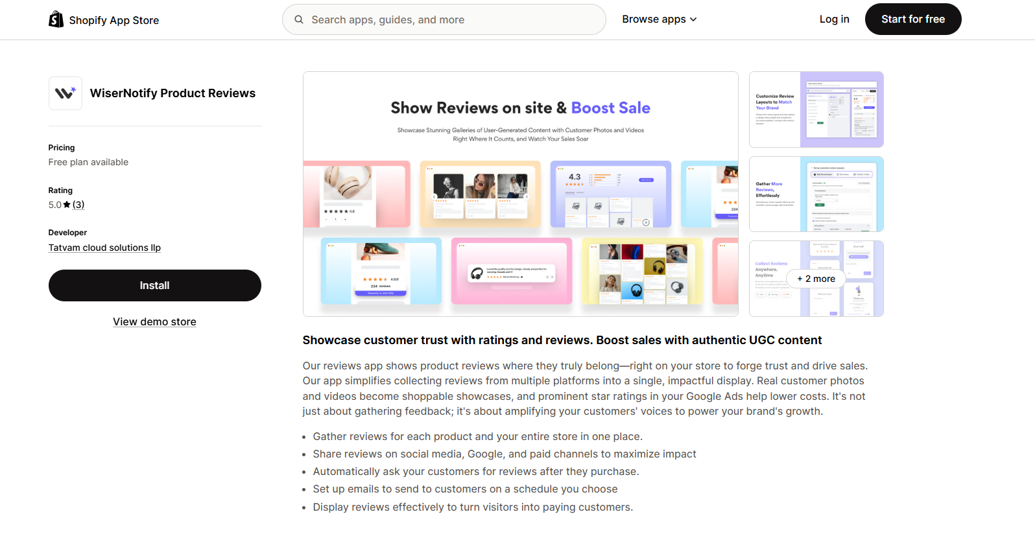Viewport: 1035px width, 534px height.
Task: Click the WiserNotify Product Reviews app title
Action: [172, 93]
